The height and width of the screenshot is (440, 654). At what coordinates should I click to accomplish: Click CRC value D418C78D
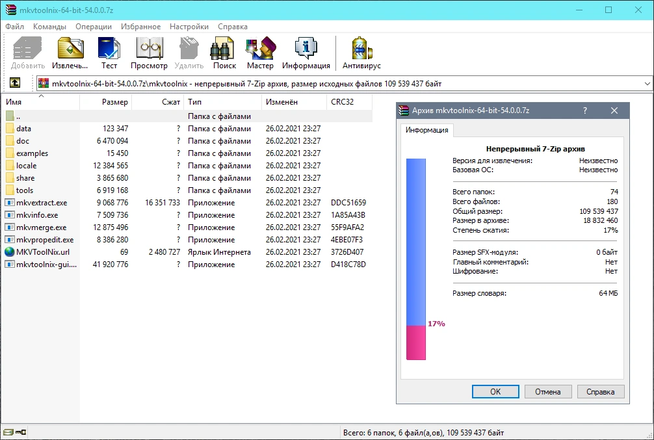(348, 265)
